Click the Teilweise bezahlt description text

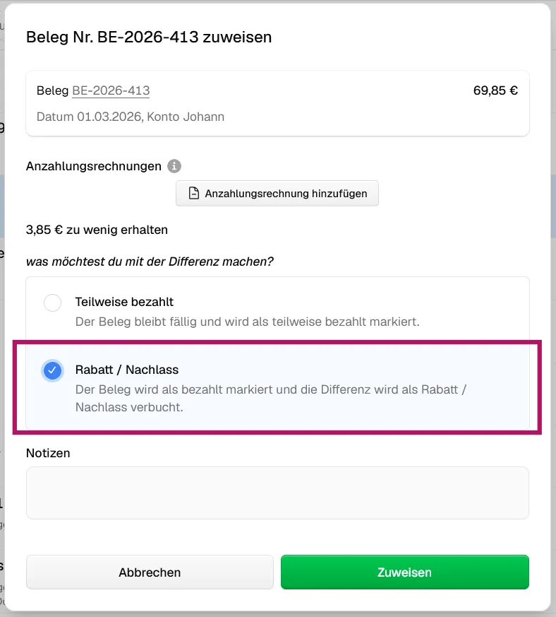click(x=247, y=322)
